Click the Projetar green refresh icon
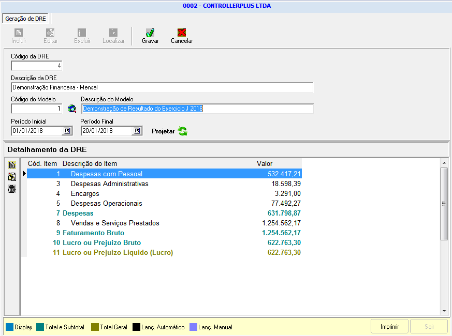The image size is (452, 336). 182,131
